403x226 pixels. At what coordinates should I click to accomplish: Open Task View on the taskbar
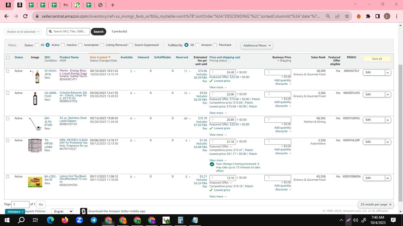click(x=35, y=220)
